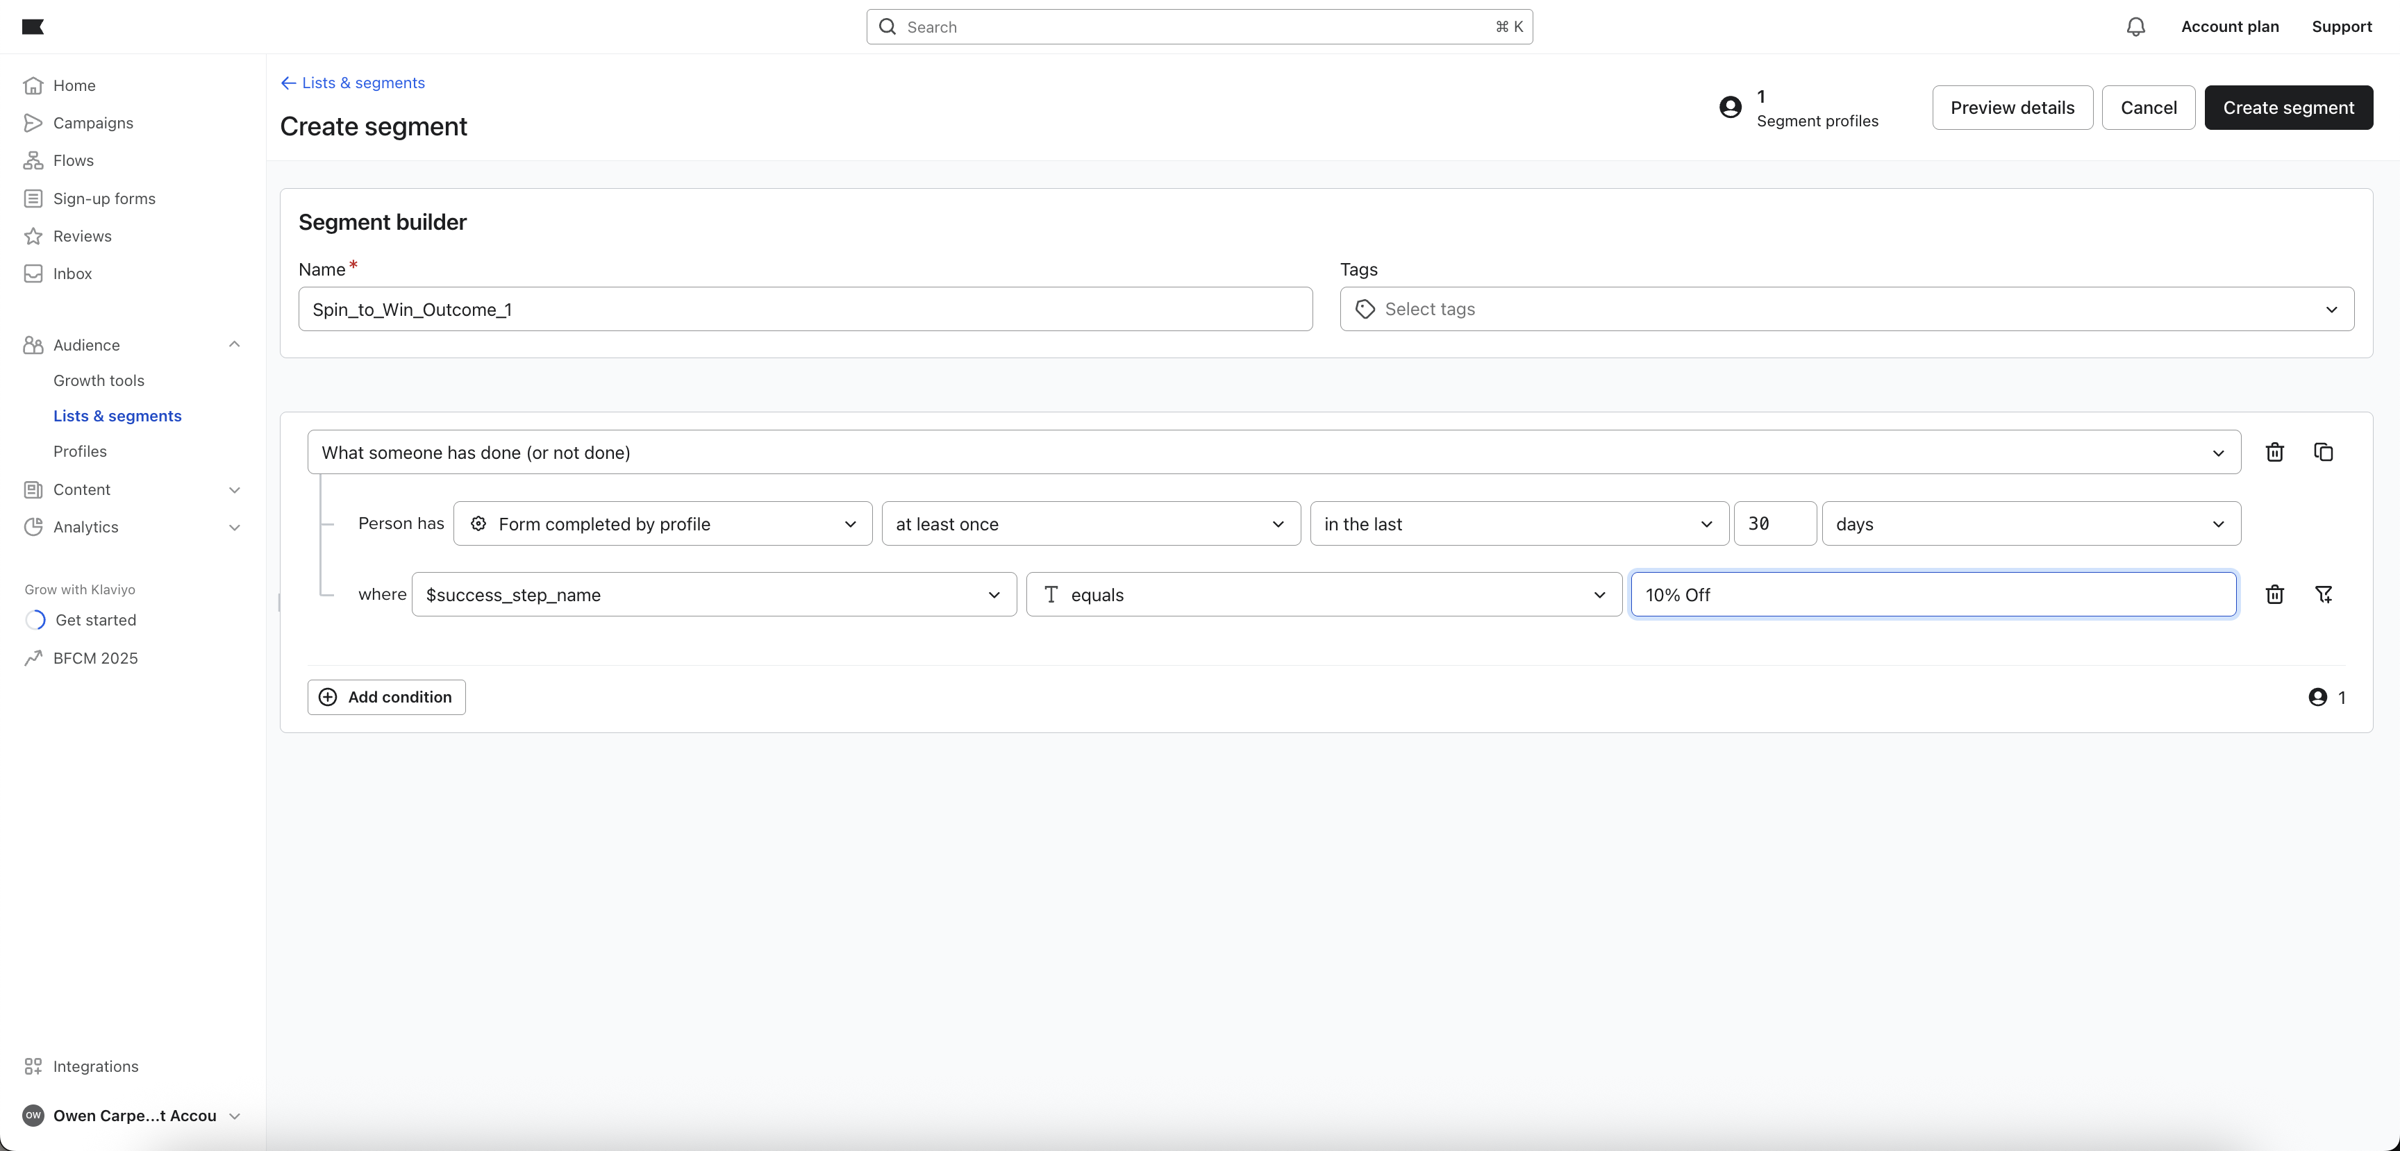This screenshot has height=1151, width=2400.
Task: Click the Reviews star icon
Action: pyautogui.click(x=33, y=235)
